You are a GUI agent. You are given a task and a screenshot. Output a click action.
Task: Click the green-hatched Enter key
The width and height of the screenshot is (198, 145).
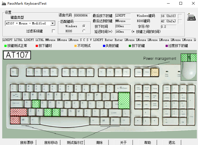tap(124, 101)
